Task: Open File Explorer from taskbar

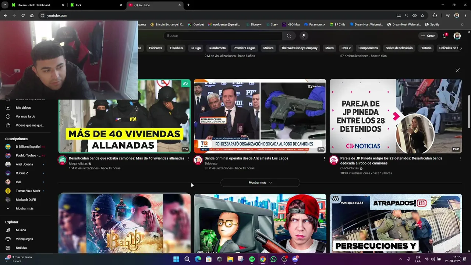Action: point(230,259)
